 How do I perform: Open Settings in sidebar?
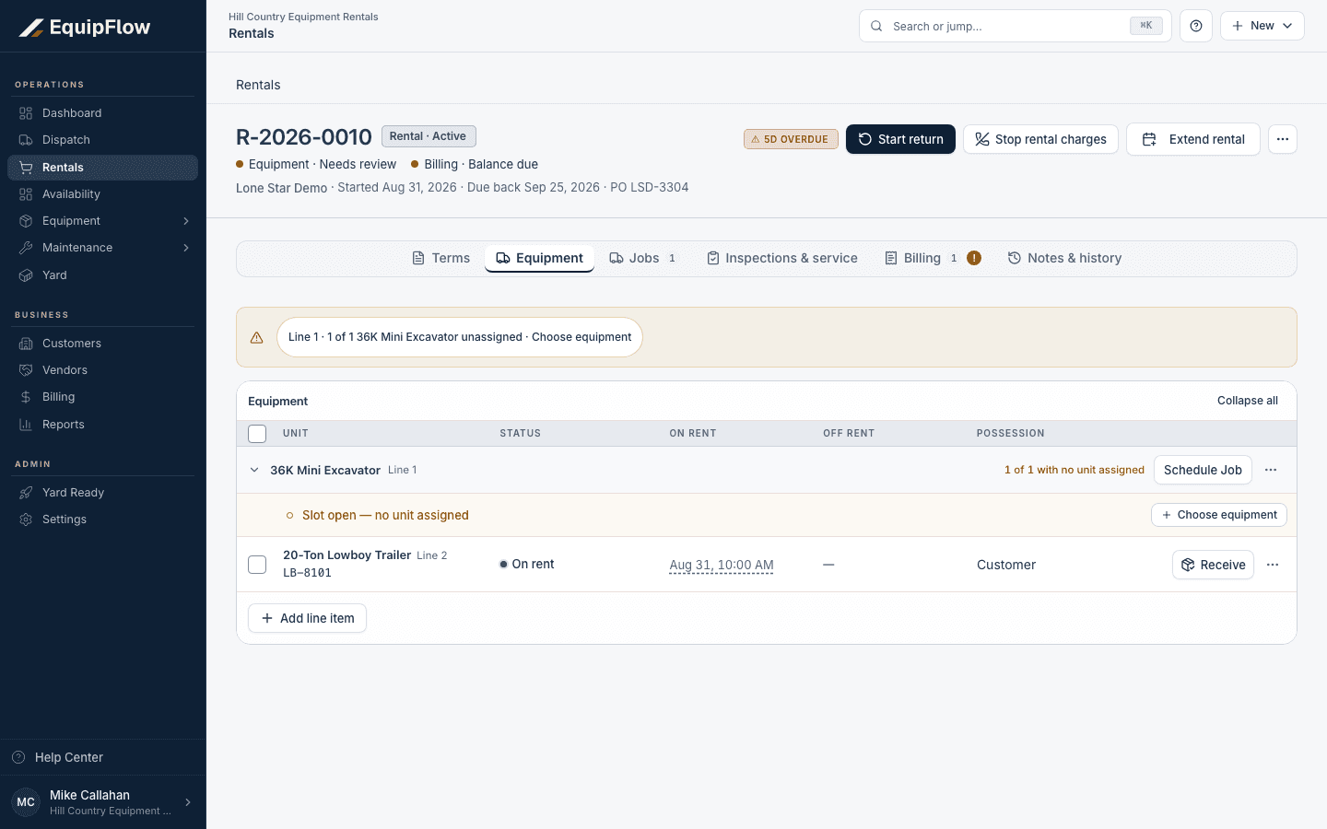(x=102, y=520)
